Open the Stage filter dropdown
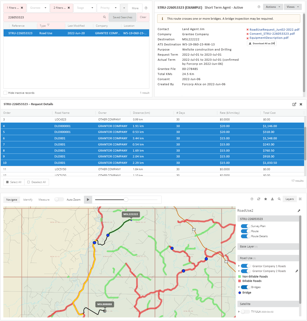The height and width of the screenshot is (321, 307). (x=85, y=8)
